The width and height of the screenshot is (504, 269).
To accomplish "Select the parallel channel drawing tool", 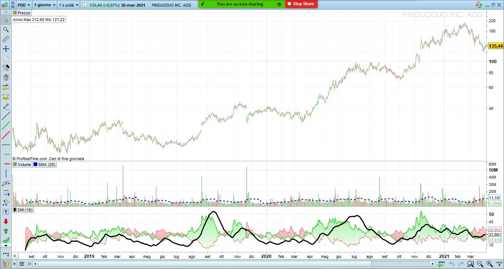I will pyautogui.click(x=6, y=183).
